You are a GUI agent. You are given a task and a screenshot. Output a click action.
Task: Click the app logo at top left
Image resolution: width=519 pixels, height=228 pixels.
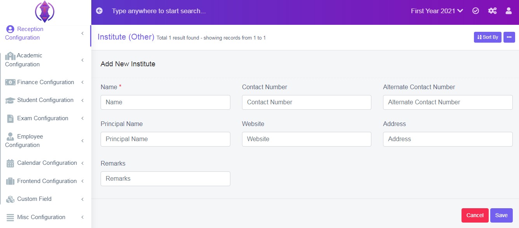click(45, 12)
